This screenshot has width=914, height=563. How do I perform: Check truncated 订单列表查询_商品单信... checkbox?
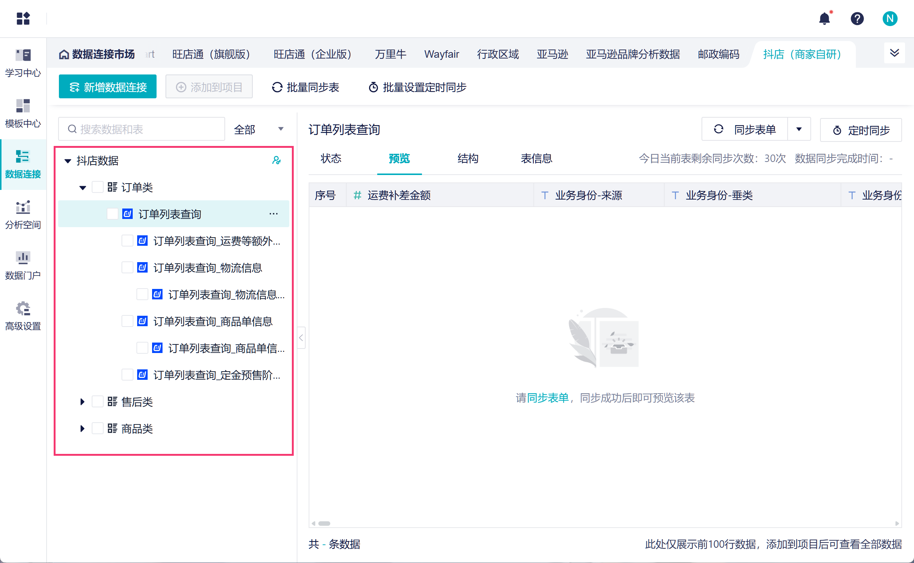click(142, 348)
